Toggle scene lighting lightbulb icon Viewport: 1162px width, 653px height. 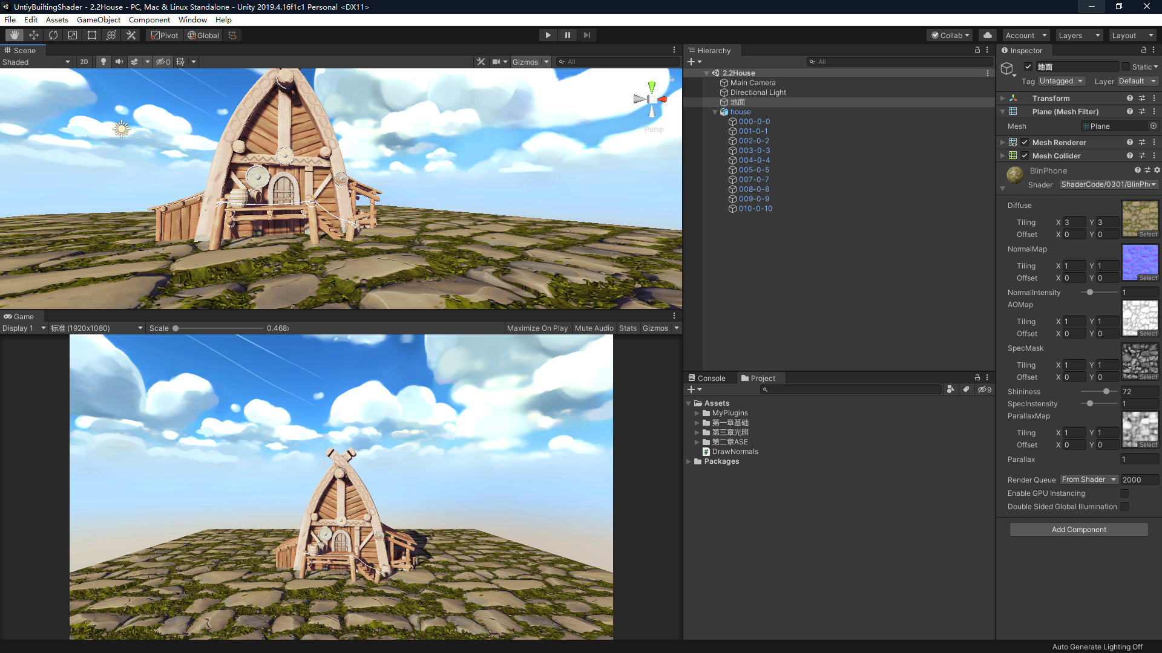tap(103, 62)
